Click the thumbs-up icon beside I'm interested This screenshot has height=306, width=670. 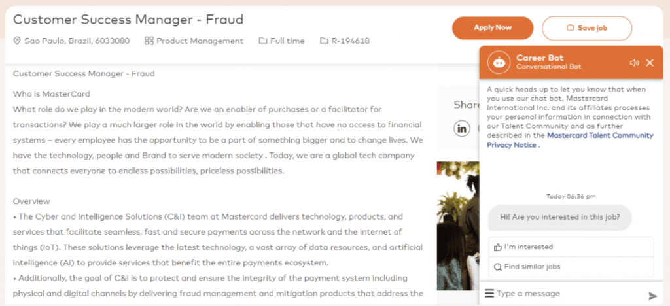click(498, 247)
